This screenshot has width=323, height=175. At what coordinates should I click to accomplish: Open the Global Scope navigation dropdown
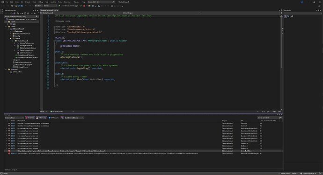click(161, 13)
